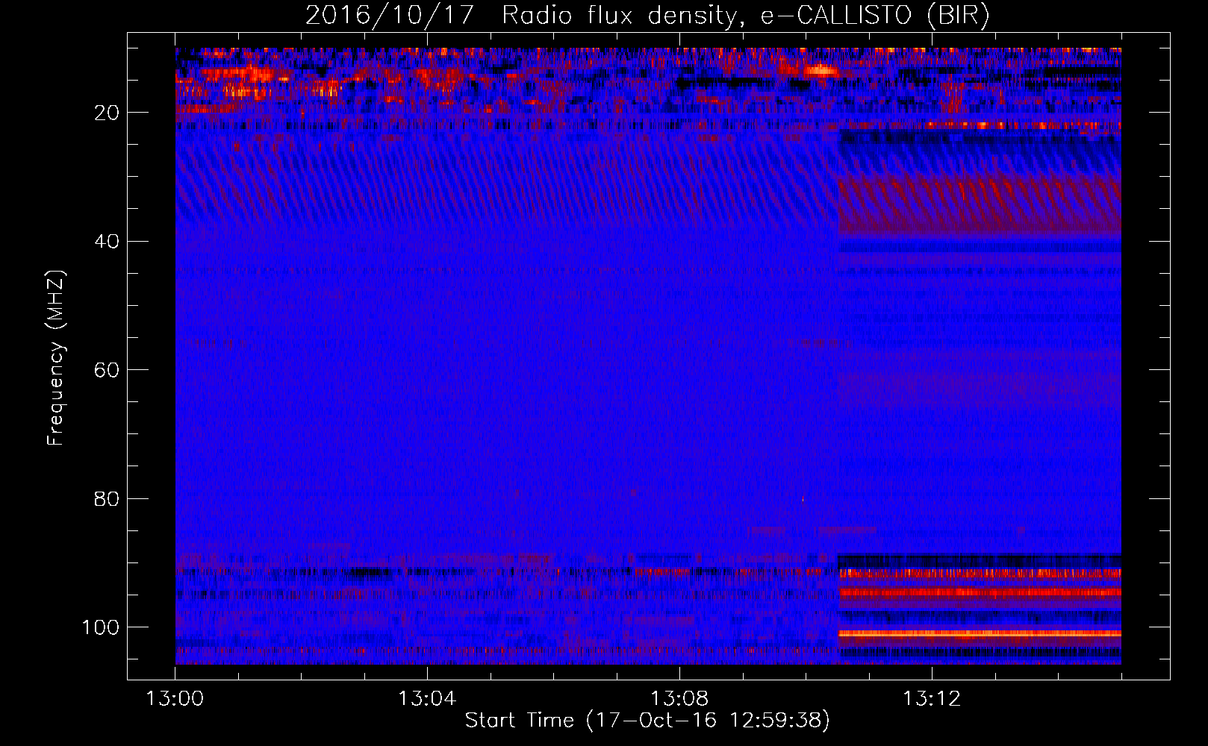Click the 20 MHz frequency tick label
1208x746 pixels.
click(107, 113)
